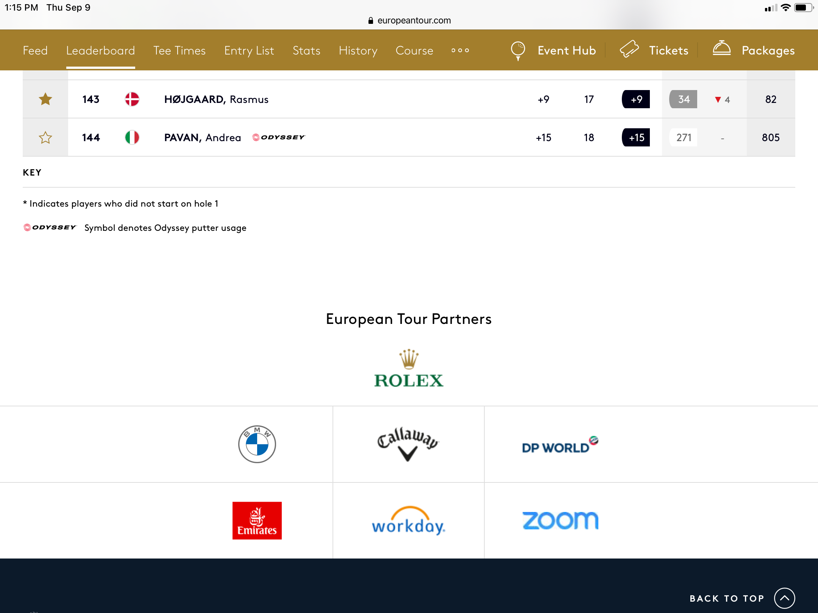818x613 pixels.
Task: Open the Workday partner logo
Action: [x=408, y=520]
